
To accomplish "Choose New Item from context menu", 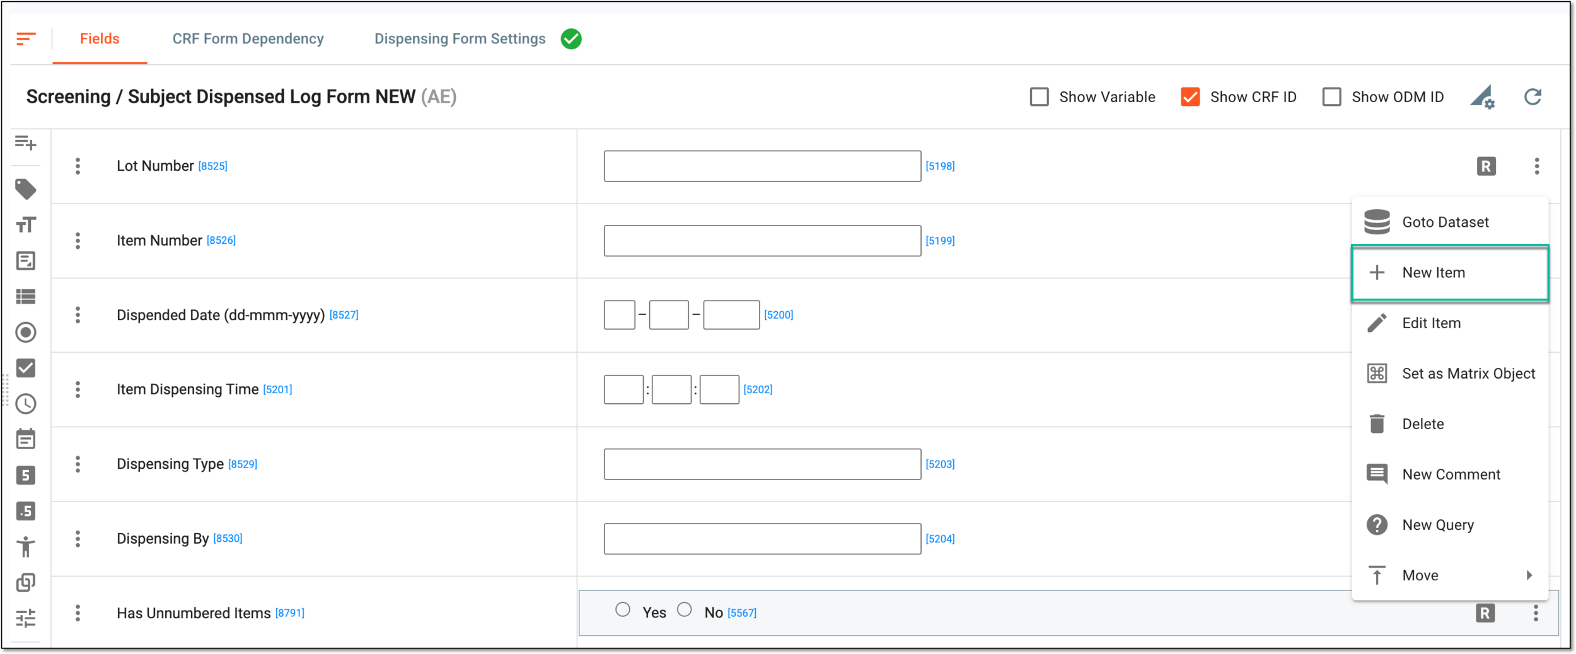I will (x=1450, y=273).
